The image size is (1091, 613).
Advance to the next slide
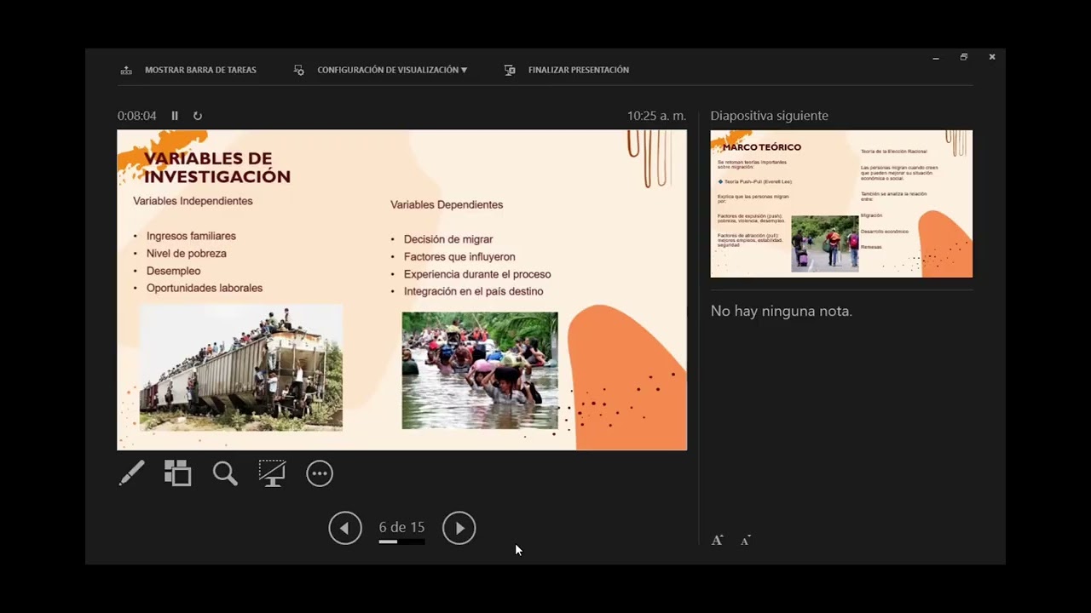tap(459, 528)
